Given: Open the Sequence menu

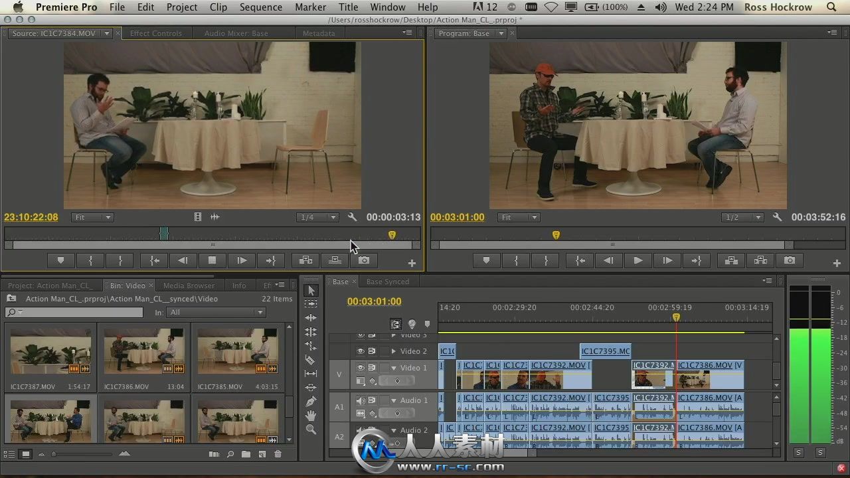Looking at the screenshot, I should (260, 7).
